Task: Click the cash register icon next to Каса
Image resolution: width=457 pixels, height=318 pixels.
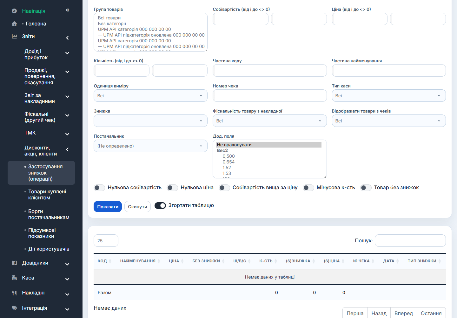Action: (x=14, y=278)
